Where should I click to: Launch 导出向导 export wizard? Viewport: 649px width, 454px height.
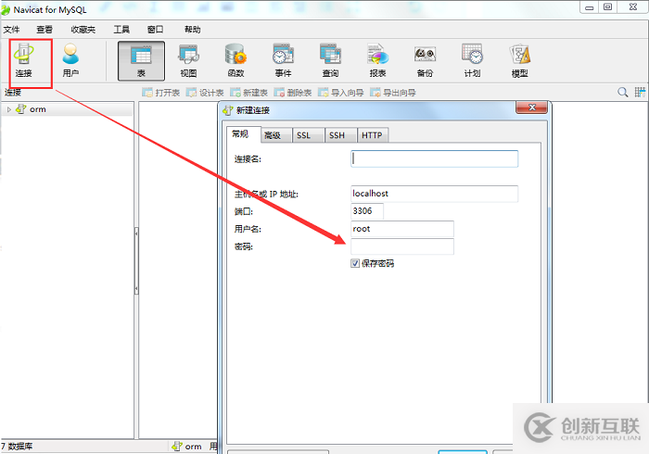pyautogui.click(x=393, y=93)
